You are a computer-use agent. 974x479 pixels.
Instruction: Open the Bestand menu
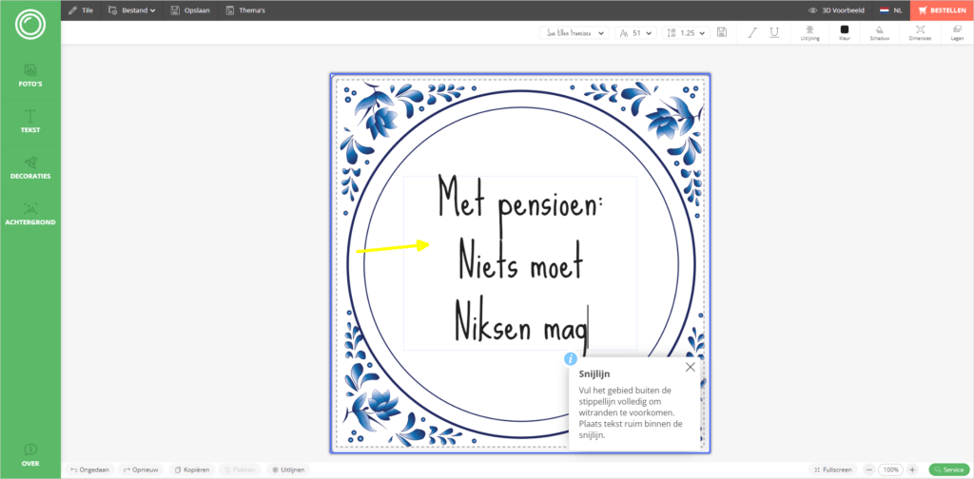(132, 10)
